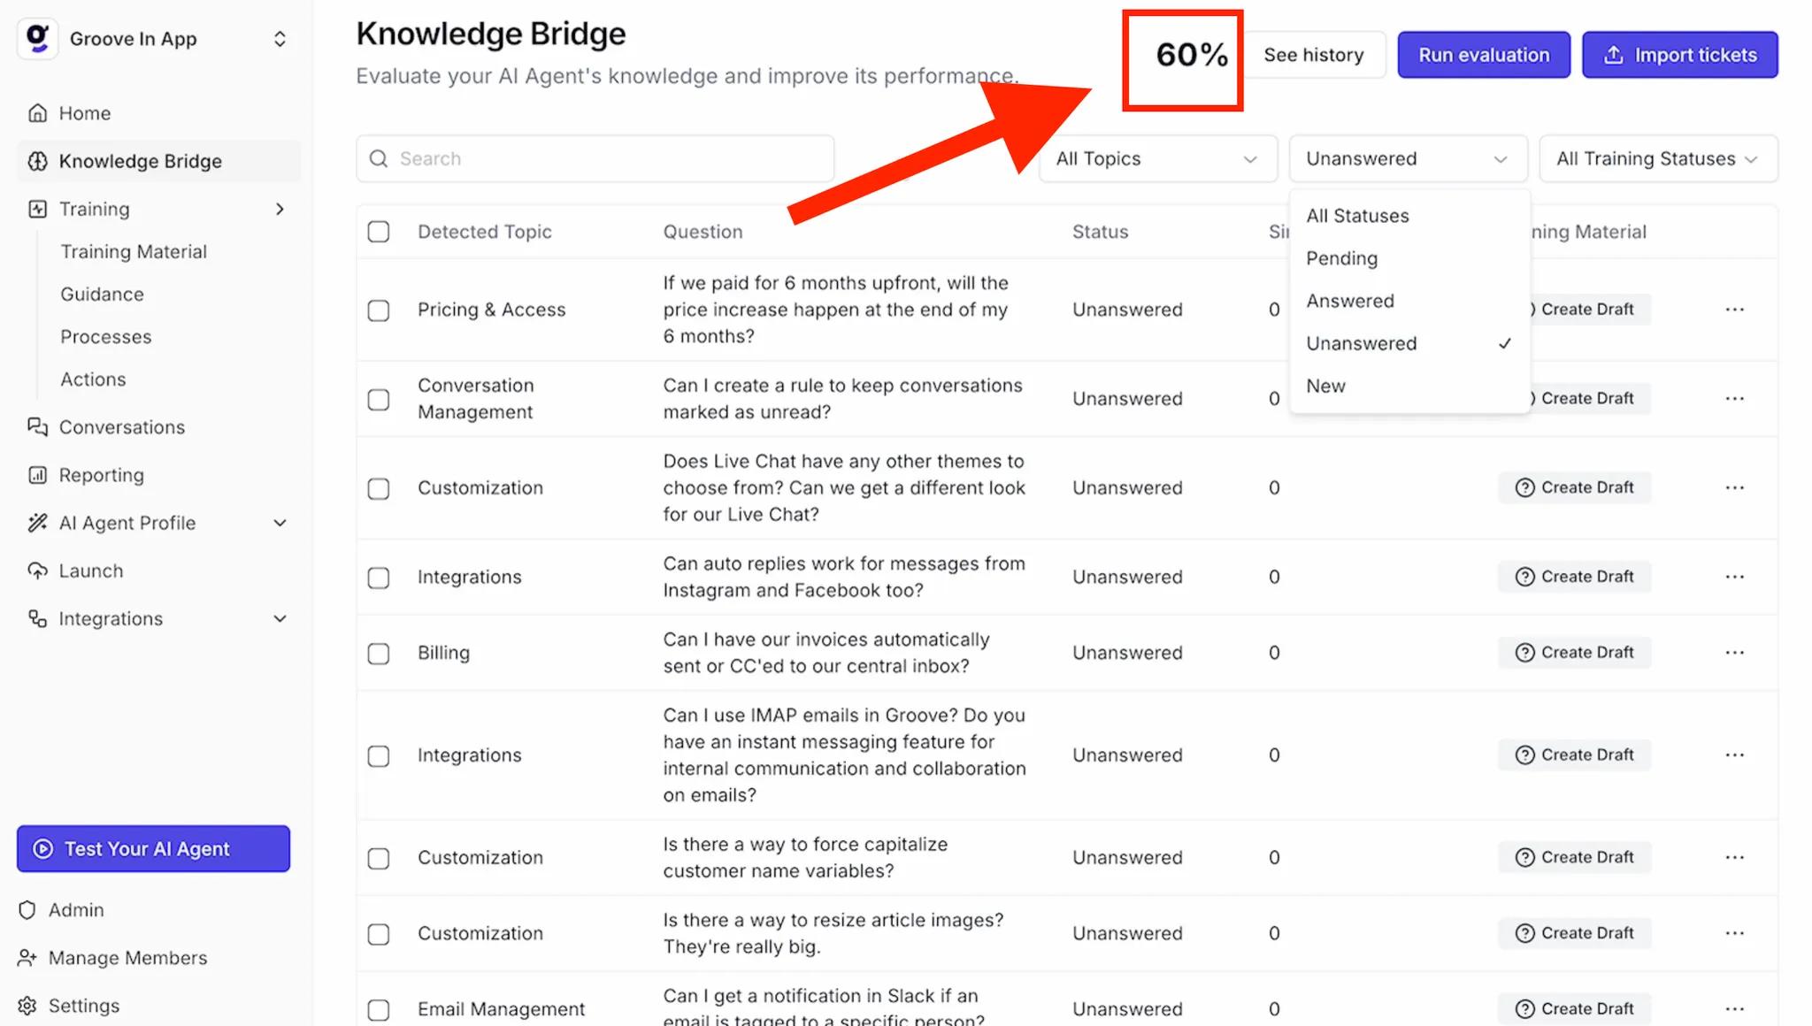Screen dimensions: 1812x1026
Task: Open the All Training Statuses dropdown
Action: click(x=1657, y=159)
